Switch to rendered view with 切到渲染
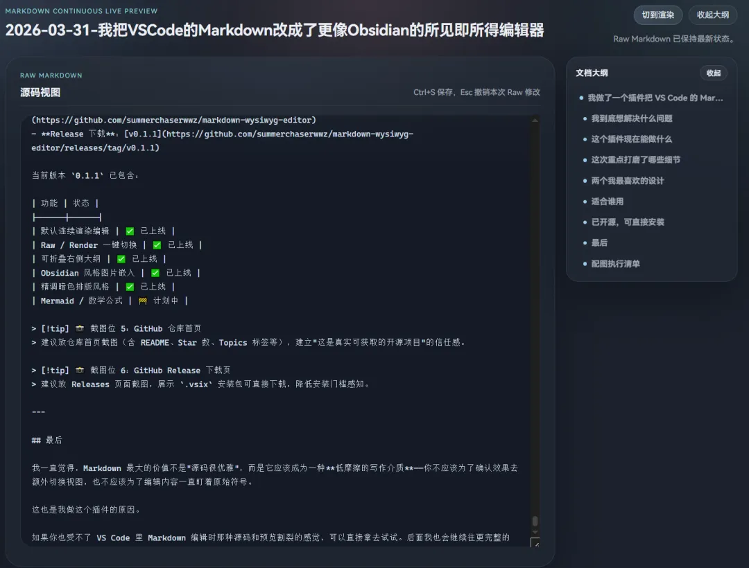Image resolution: width=749 pixels, height=568 pixels. click(x=657, y=15)
